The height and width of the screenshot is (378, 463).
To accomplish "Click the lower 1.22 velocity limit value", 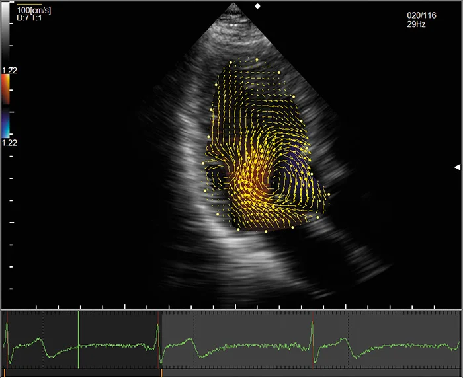I will tap(9, 142).
